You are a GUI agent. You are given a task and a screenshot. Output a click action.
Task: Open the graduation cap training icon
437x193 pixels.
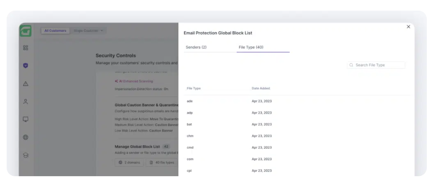click(x=26, y=155)
